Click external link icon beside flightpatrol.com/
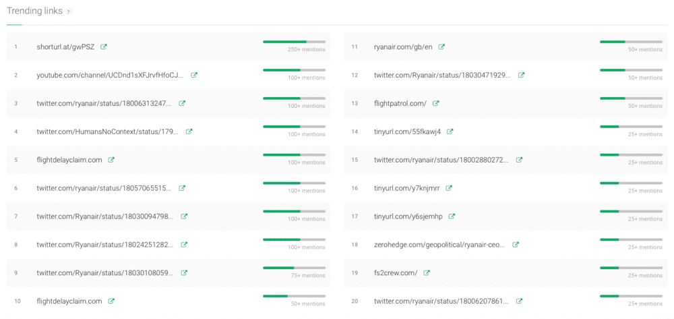Image resolution: width=674 pixels, height=319 pixels. pyautogui.click(x=435, y=103)
